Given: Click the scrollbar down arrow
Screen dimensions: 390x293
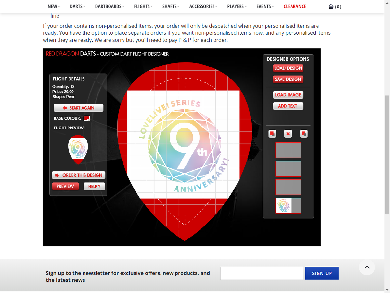Looking at the screenshot, I should tap(387, 290).
